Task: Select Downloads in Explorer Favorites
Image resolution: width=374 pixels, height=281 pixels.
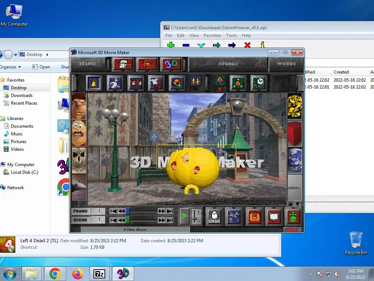Action: point(22,95)
